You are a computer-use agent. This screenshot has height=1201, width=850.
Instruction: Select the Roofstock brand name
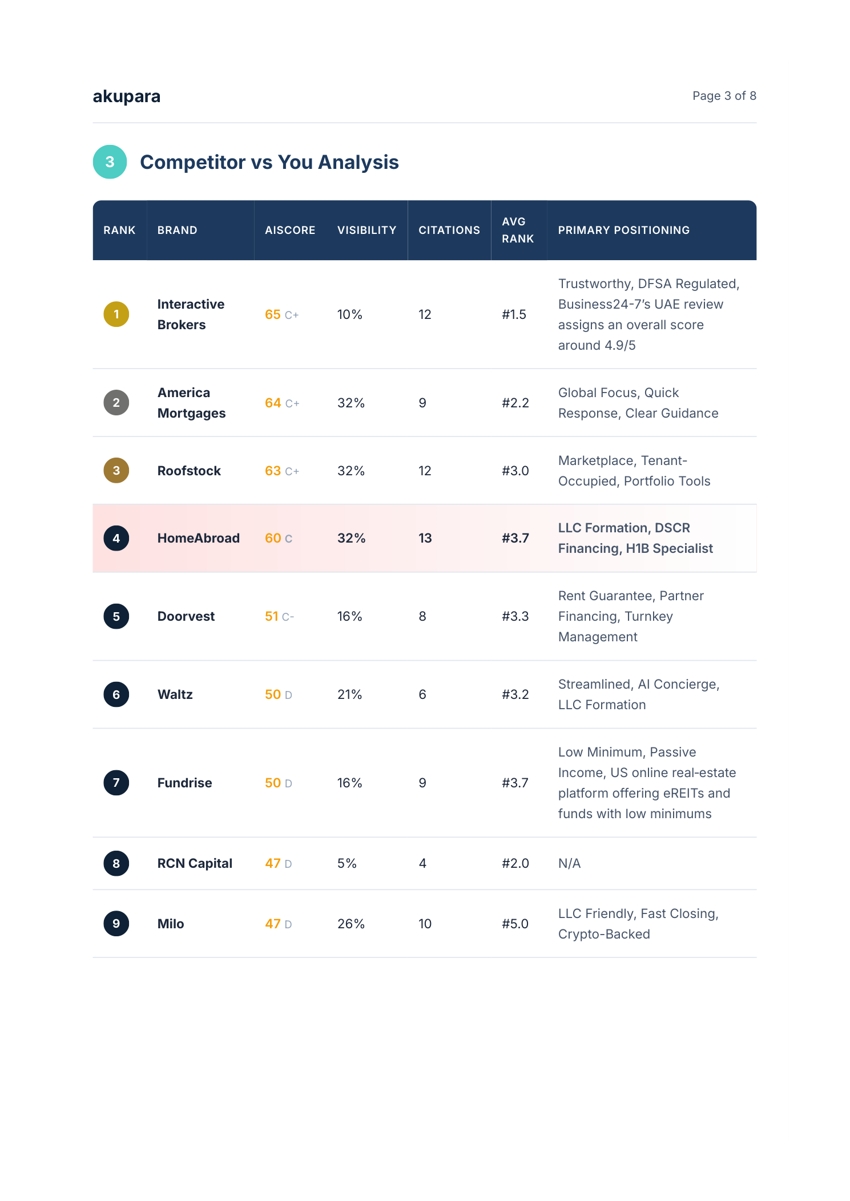189,471
